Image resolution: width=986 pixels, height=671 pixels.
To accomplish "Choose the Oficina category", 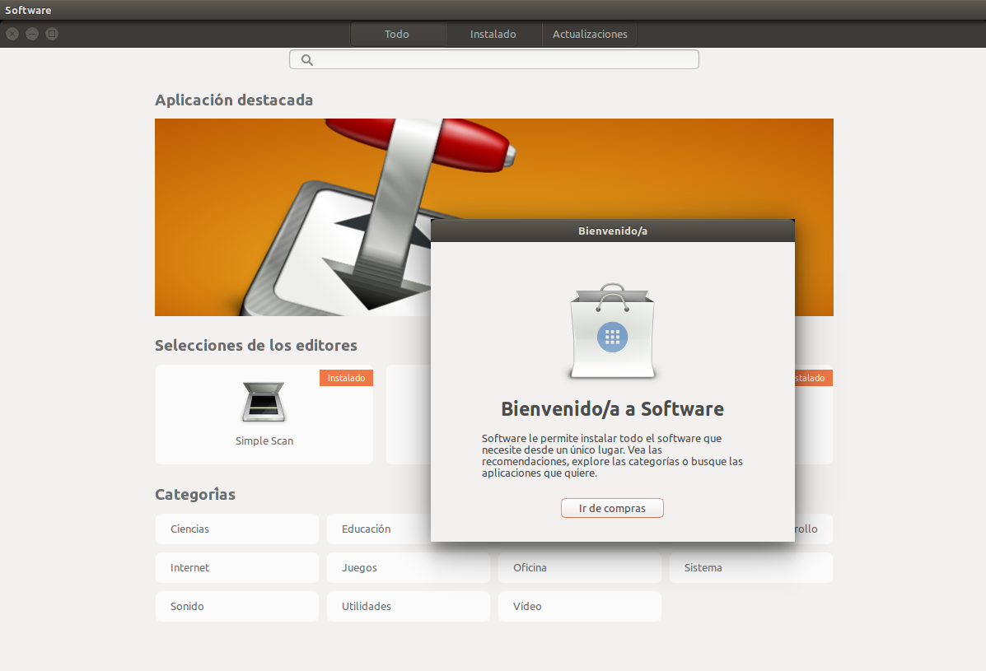I will pos(579,568).
